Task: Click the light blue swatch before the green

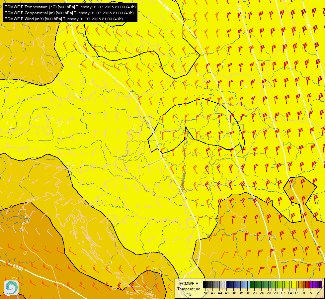Action: (249, 285)
